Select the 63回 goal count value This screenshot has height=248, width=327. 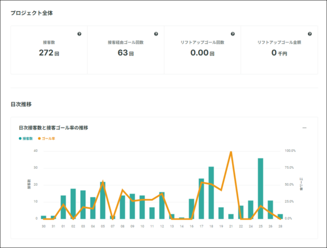click(x=126, y=53)
